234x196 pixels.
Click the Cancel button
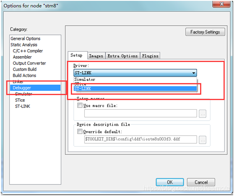201,182
